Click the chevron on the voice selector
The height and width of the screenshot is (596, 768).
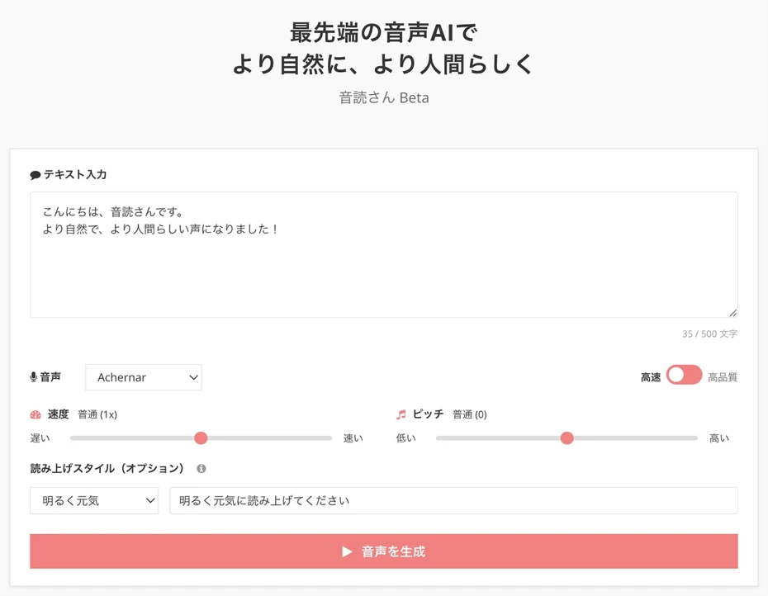[x=192, y=377]
